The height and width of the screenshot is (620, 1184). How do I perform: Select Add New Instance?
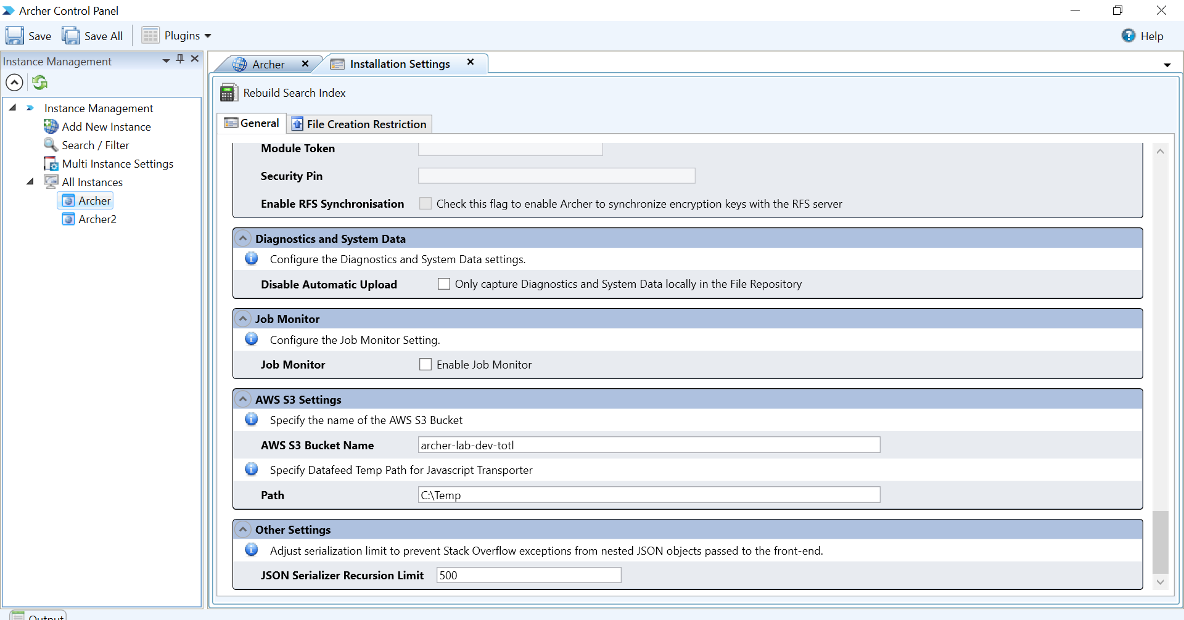pyautogui.click(x=106, y=126)
